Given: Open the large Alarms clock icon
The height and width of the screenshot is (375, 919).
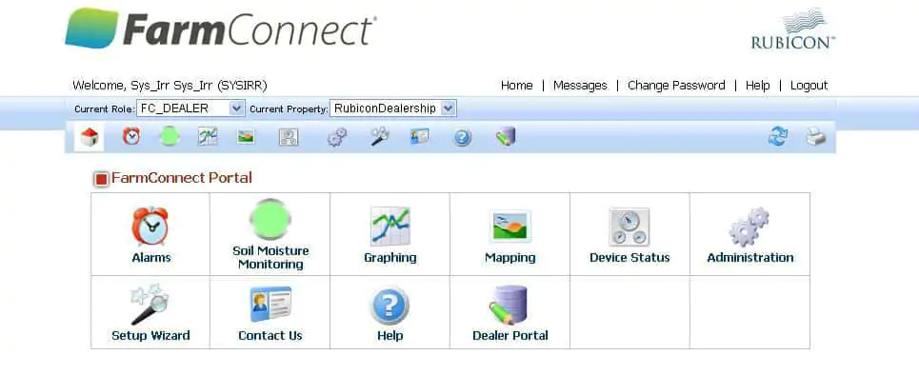Looking at the screenshot, I should 150,226.
